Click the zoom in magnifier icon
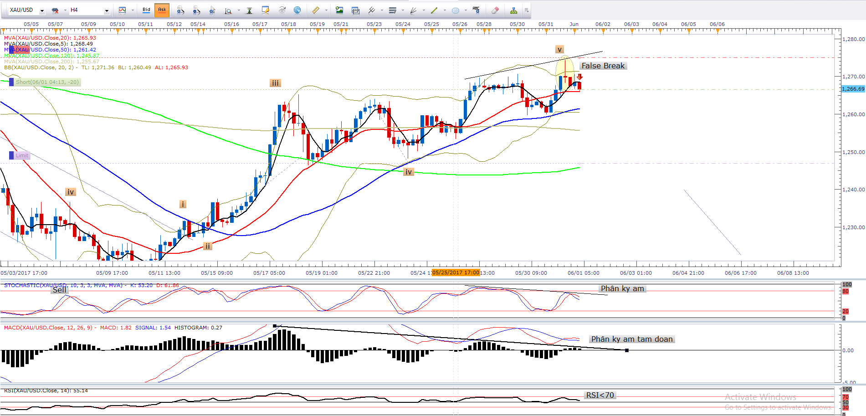 click(180, 10)
